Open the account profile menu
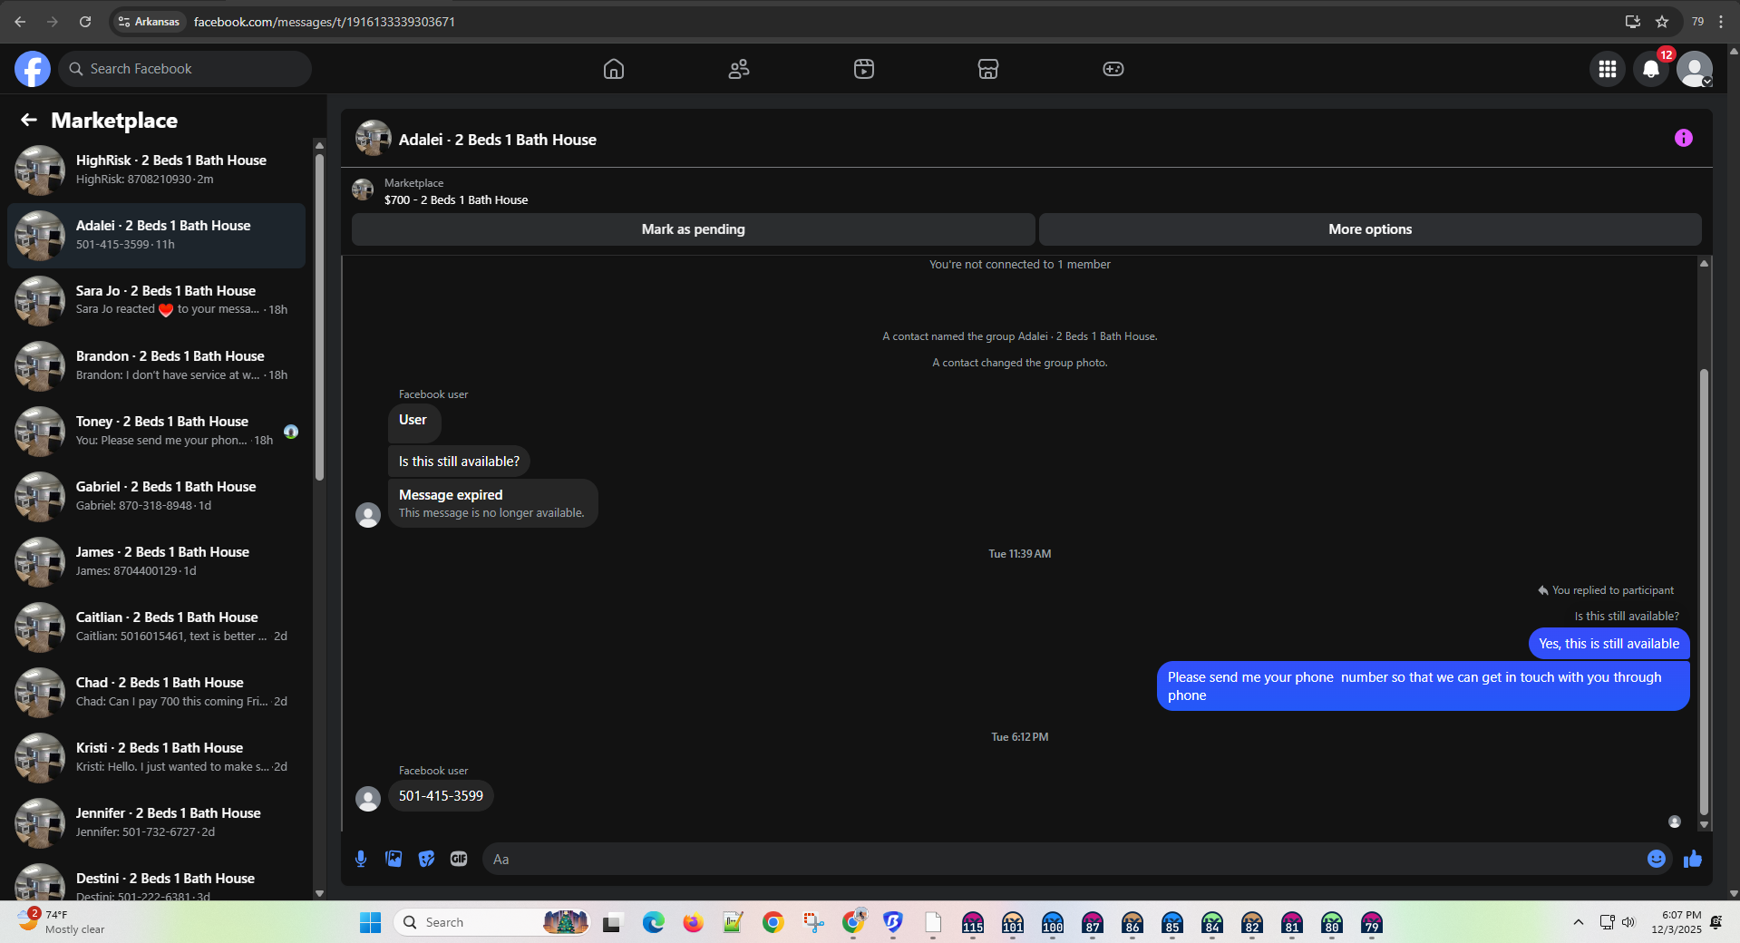Viewport: 1740px width, 943px height. (x=1695, y=69)
